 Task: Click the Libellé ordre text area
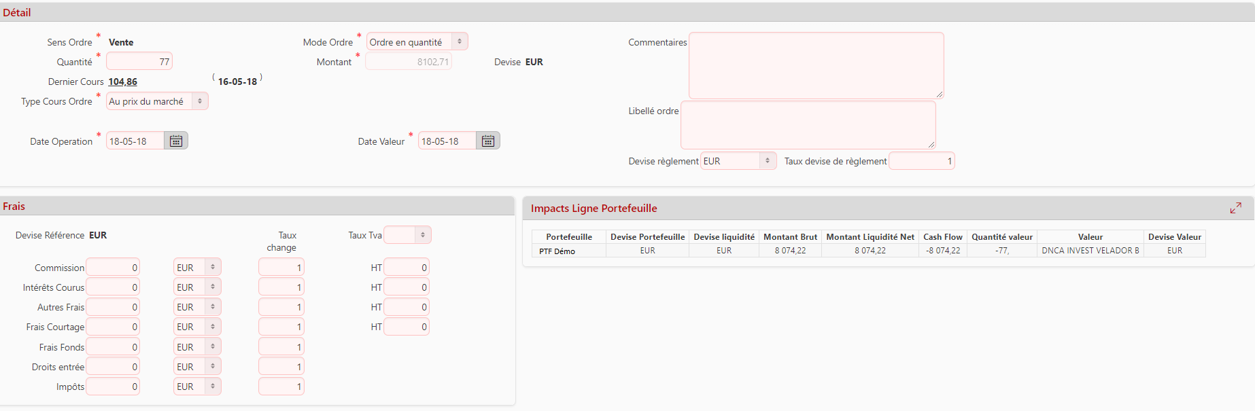click(808, 125)
